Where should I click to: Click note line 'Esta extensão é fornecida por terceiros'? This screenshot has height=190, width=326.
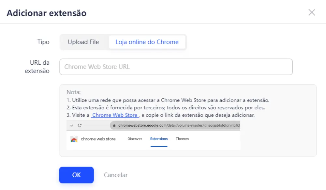pyautogui.click(x=166, y=108)
